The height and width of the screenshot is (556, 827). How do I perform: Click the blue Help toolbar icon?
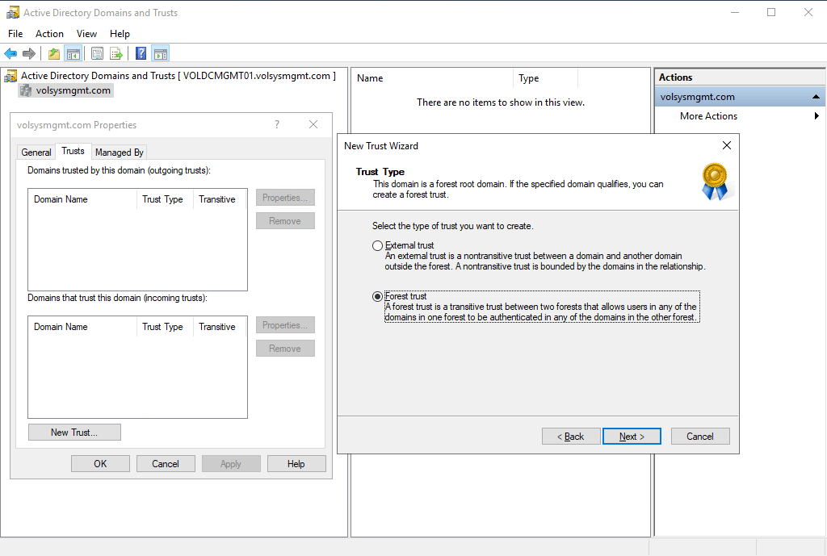click(x=141, y=54)
